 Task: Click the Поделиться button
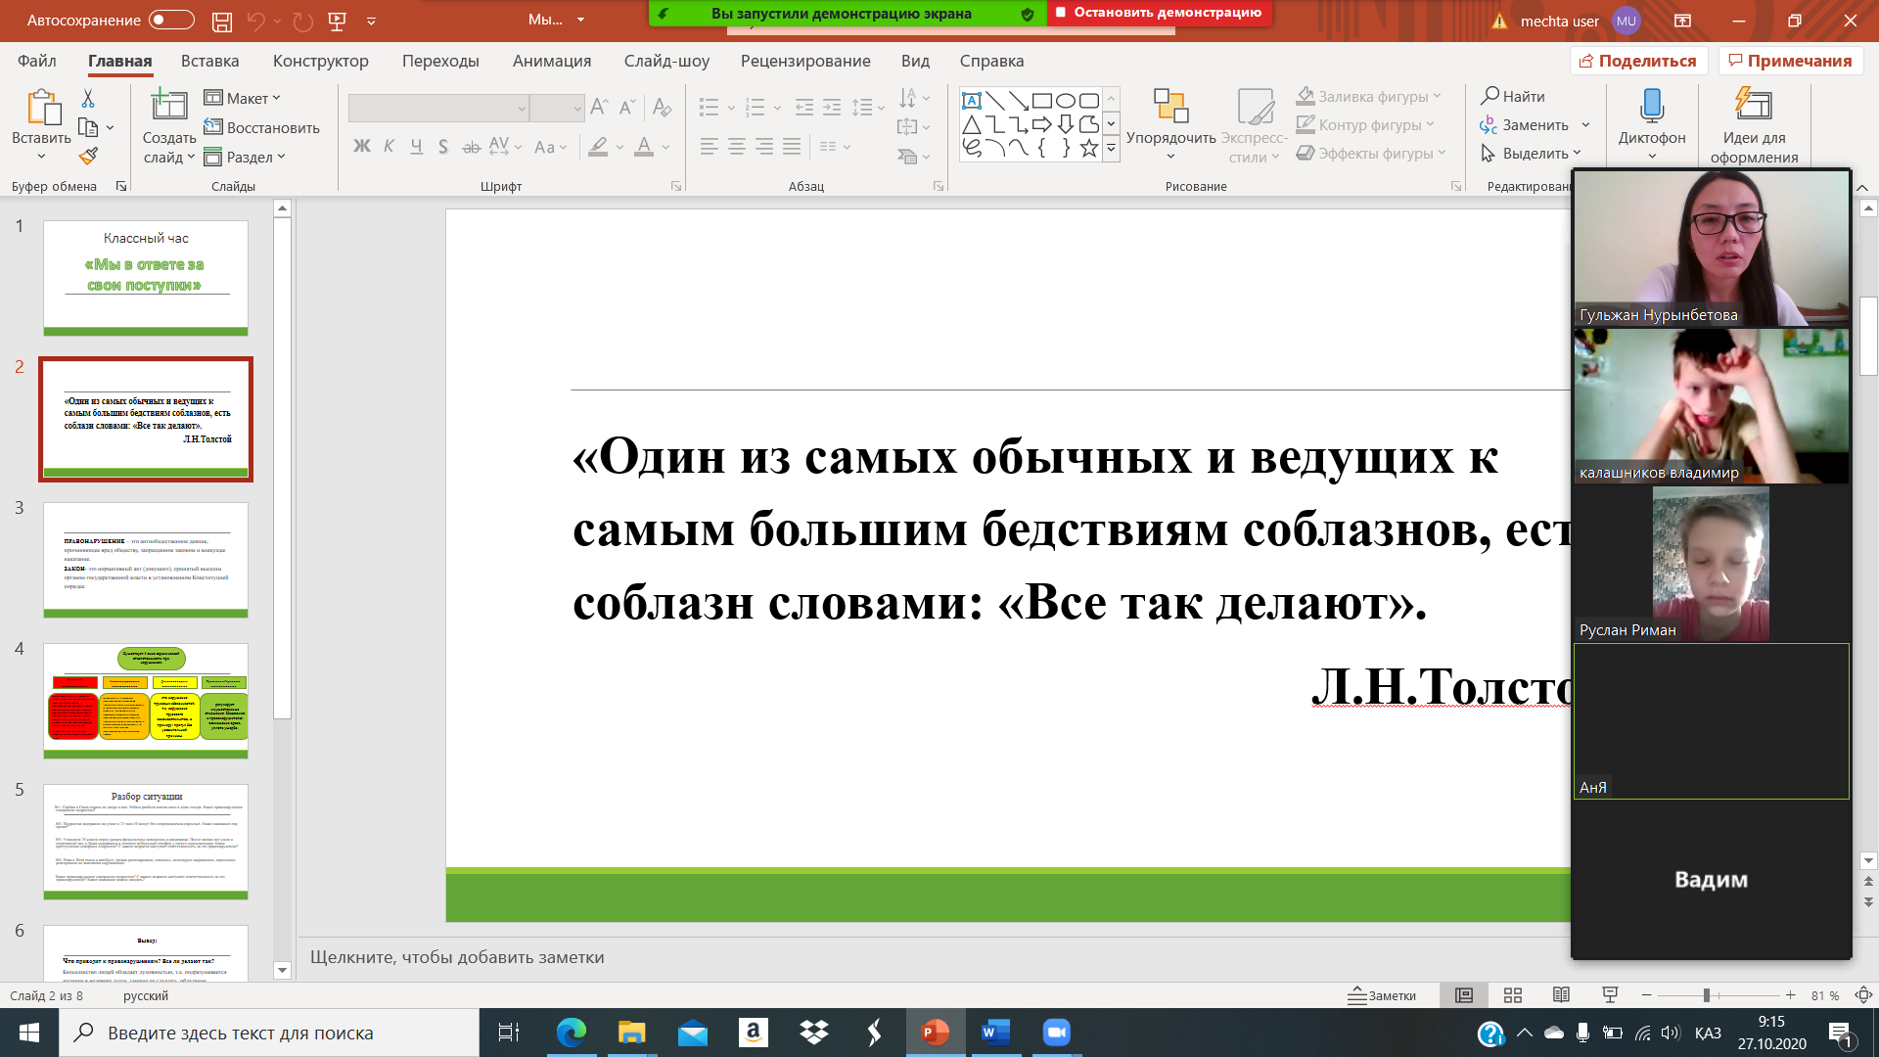1640,60
